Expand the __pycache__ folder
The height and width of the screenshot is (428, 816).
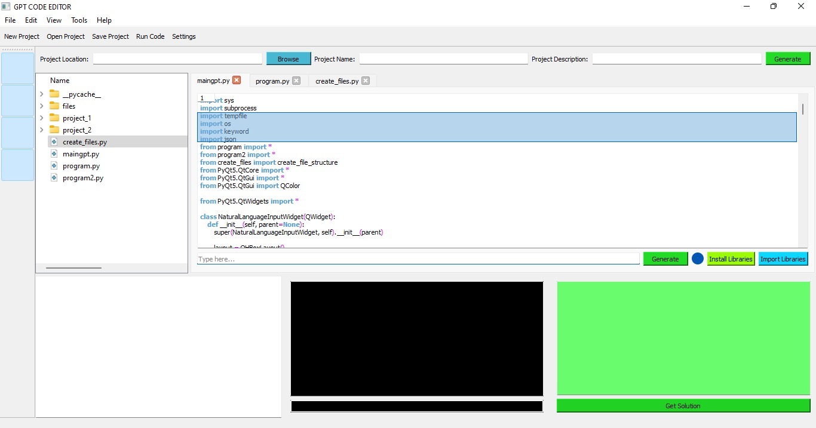coord(41,94)
